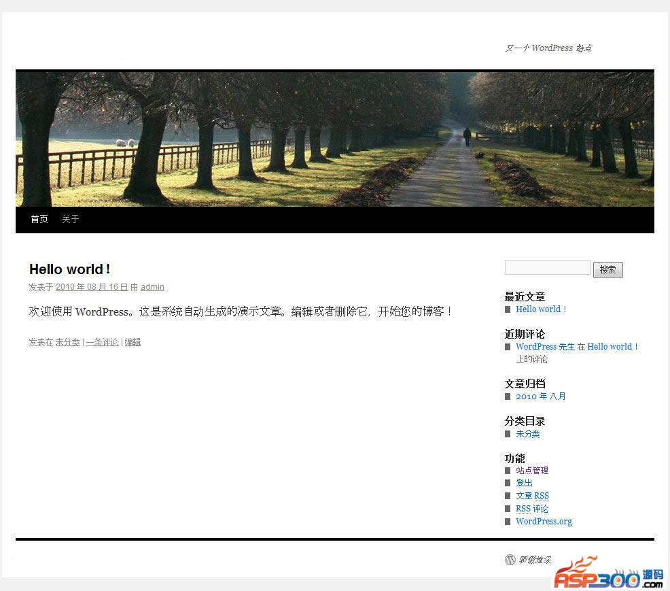Log out with the 登出 link
This screenshot has width=670, height=591.
pos(524,483)
